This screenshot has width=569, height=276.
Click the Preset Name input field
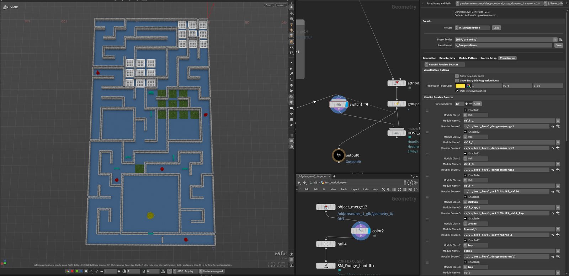(504, 45)
